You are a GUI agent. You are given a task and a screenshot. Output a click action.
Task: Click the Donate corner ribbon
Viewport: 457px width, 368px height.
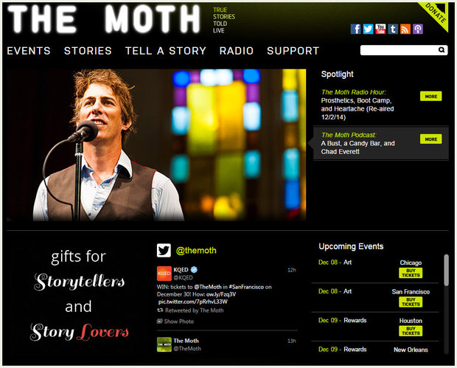(x=437, y=13)
